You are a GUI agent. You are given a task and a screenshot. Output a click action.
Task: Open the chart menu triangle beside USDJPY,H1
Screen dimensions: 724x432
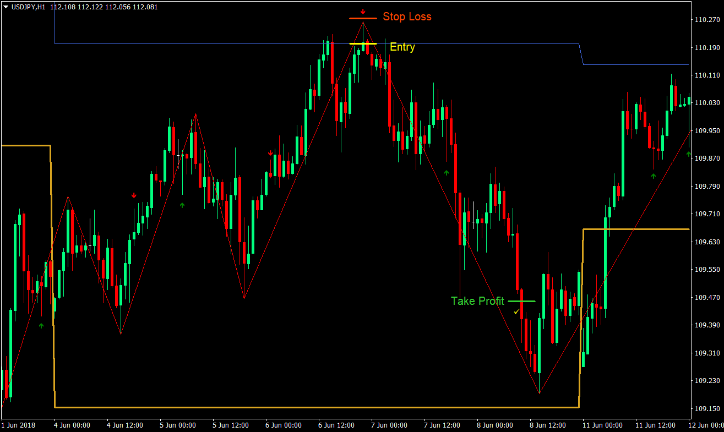click(x=6, y=7)
